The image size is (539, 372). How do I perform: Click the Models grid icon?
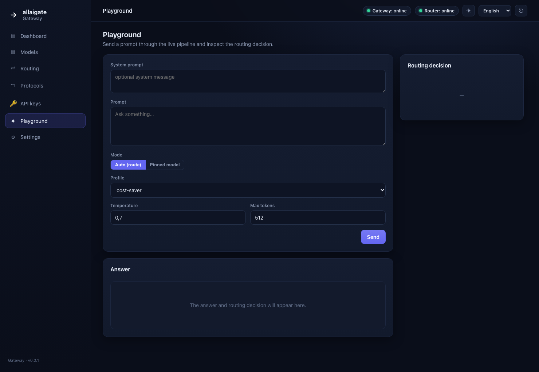[13, 52]
